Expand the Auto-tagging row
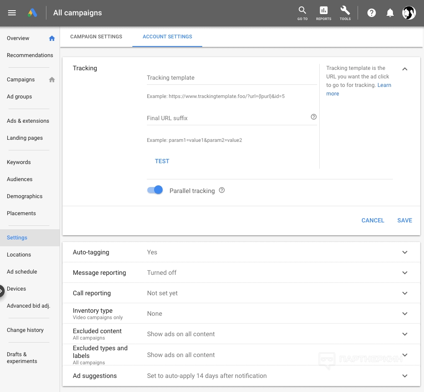The image size is (424, 392). 405,252
